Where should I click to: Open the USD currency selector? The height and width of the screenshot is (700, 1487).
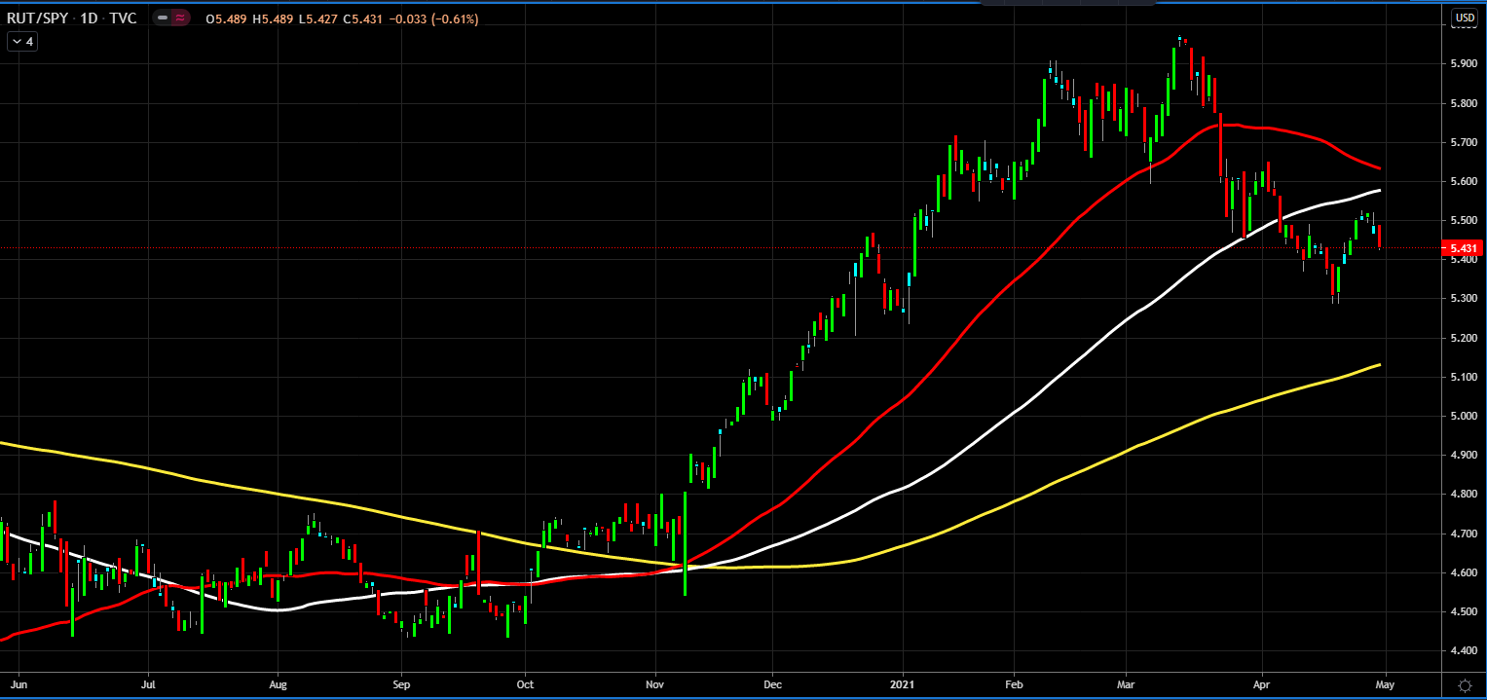click(x=1465, y=18)
